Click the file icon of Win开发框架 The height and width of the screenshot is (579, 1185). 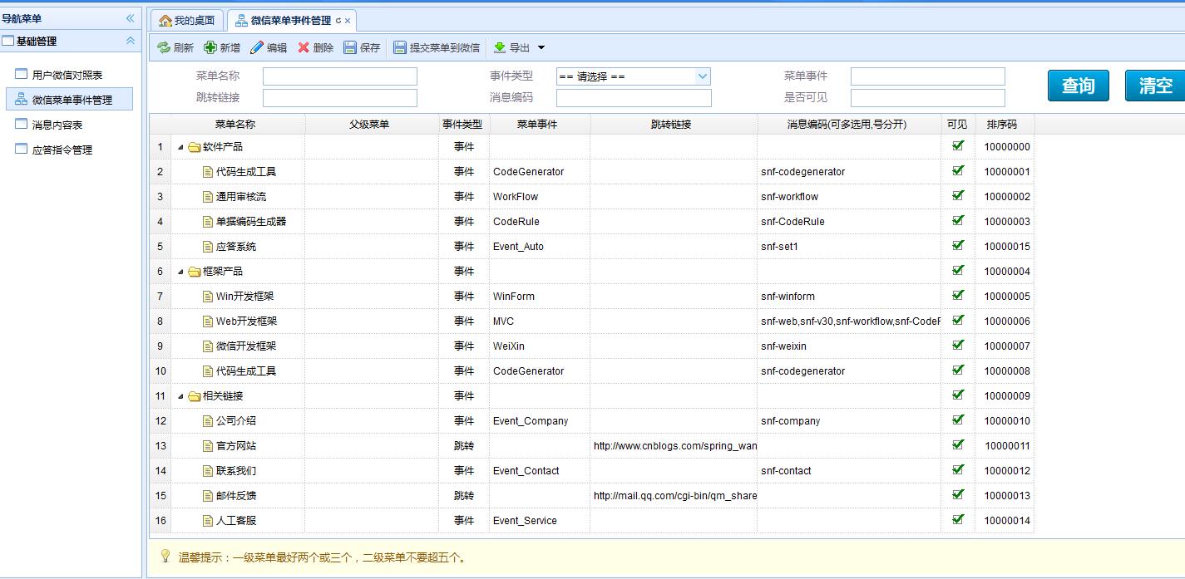tap(209, 297)
